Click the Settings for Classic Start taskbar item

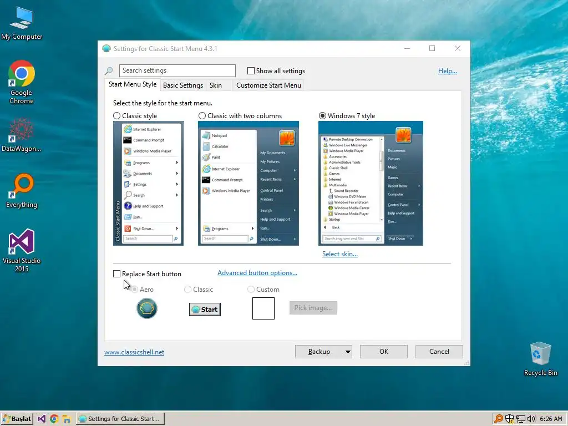[x=120, y=419]
